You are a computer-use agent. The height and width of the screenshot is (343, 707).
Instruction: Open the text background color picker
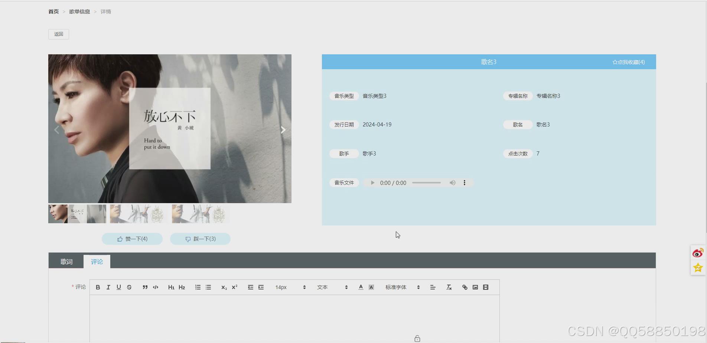coord(371,287)
